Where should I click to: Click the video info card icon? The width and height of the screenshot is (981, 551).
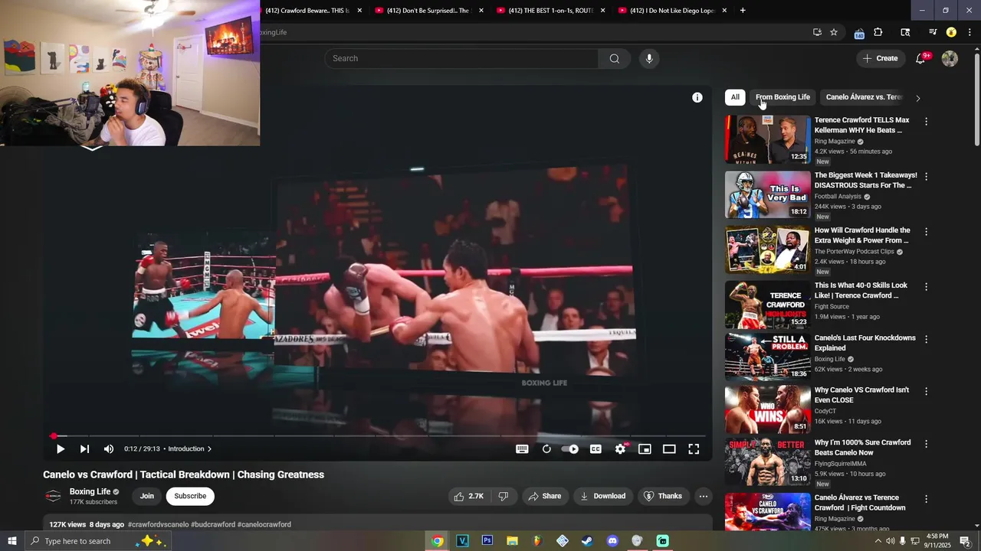pos(697,97)
